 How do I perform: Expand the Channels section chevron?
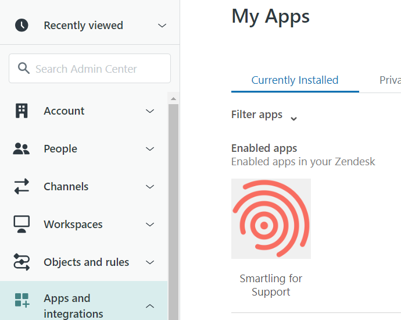(x=150, y=187)
